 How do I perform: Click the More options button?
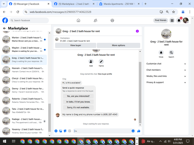click(118, 45)
